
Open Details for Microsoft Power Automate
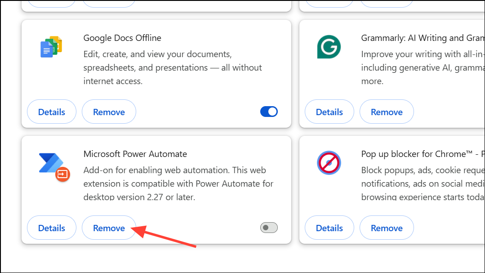tap(51, 228)
